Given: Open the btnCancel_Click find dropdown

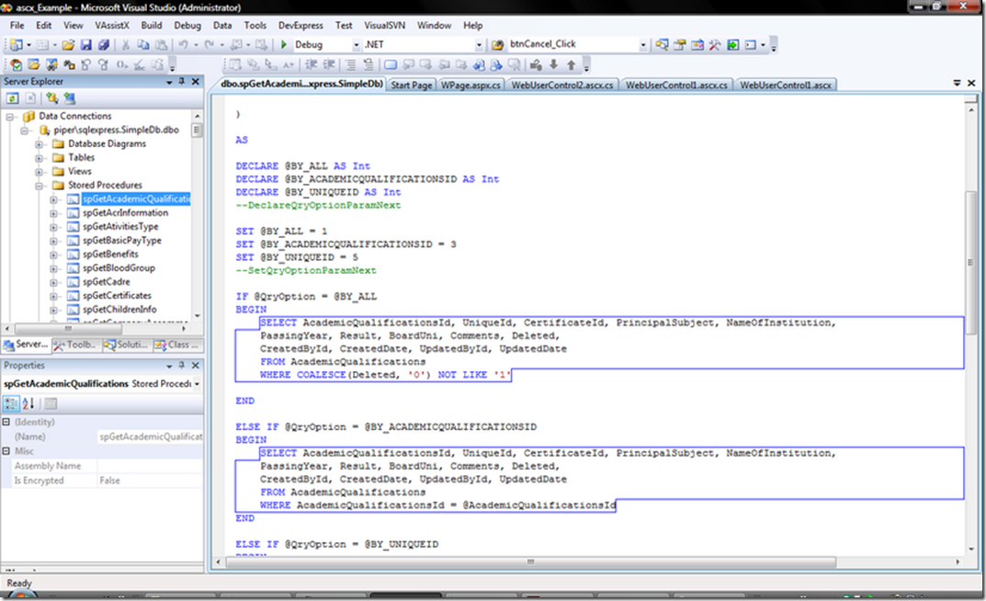Looking at the screenshot, I should point(642,45).
